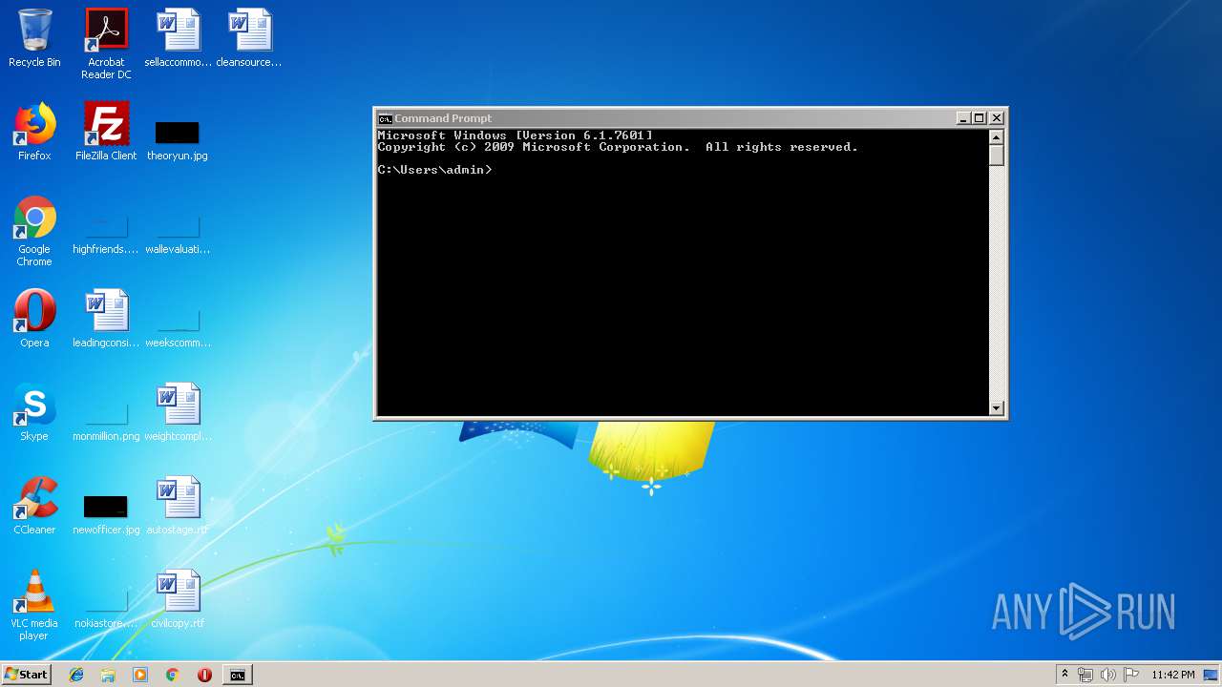This screenshot has height=687, width=1222.
Task: Open FileZilla Client shortcut
Action: pos(106,132)
